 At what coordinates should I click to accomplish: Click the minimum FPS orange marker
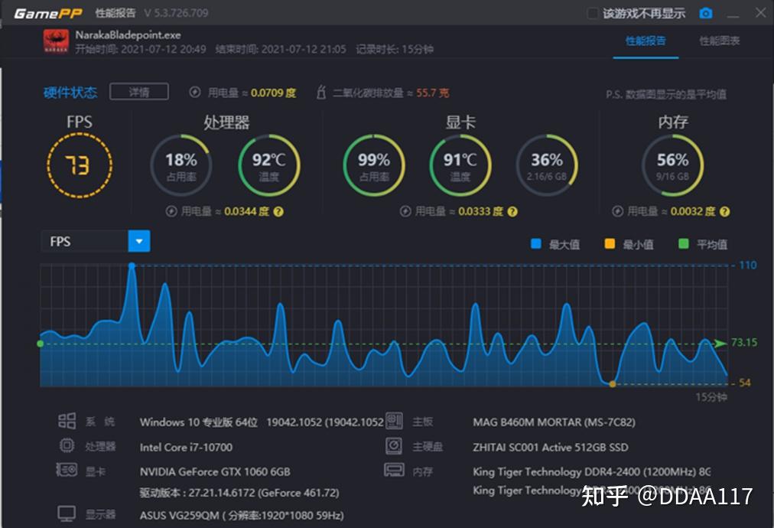[x=613, y=384]
